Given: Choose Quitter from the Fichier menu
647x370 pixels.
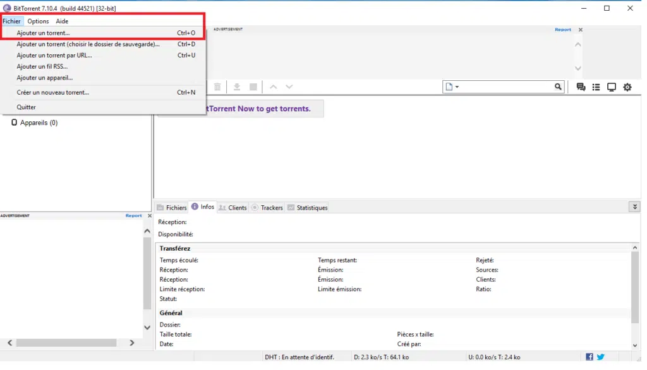Looking at the screenshot, I should 103,107.
